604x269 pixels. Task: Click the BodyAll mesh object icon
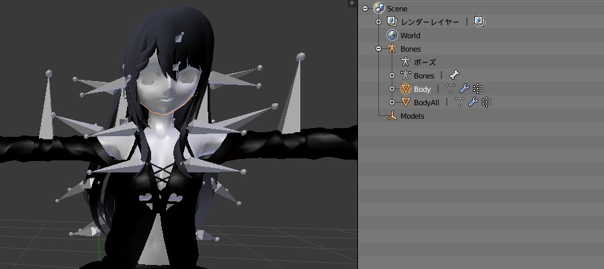pyautogui.click(x=406, y=102)
